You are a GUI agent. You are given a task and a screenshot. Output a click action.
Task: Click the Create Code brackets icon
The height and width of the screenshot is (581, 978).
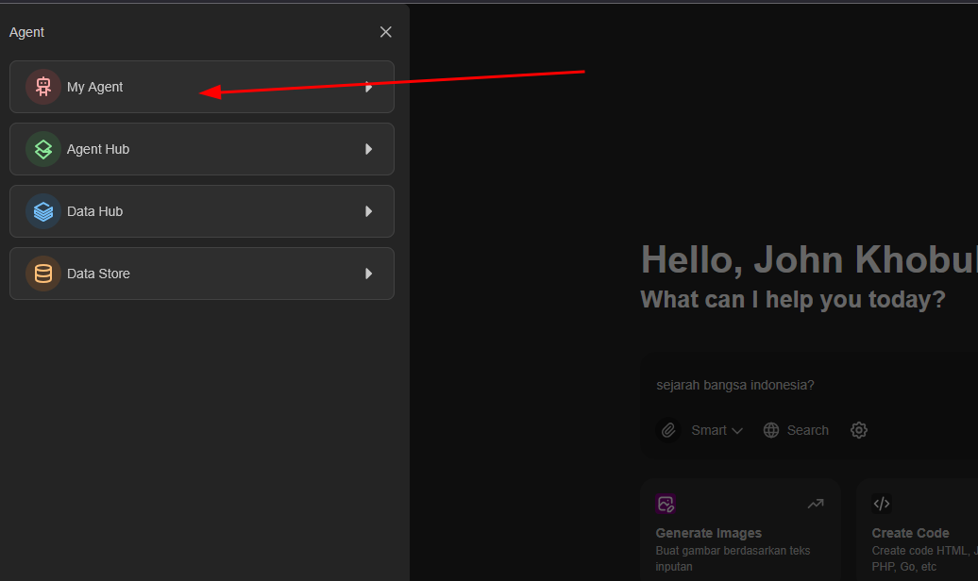pyautogui.click(x=882, y=504)
